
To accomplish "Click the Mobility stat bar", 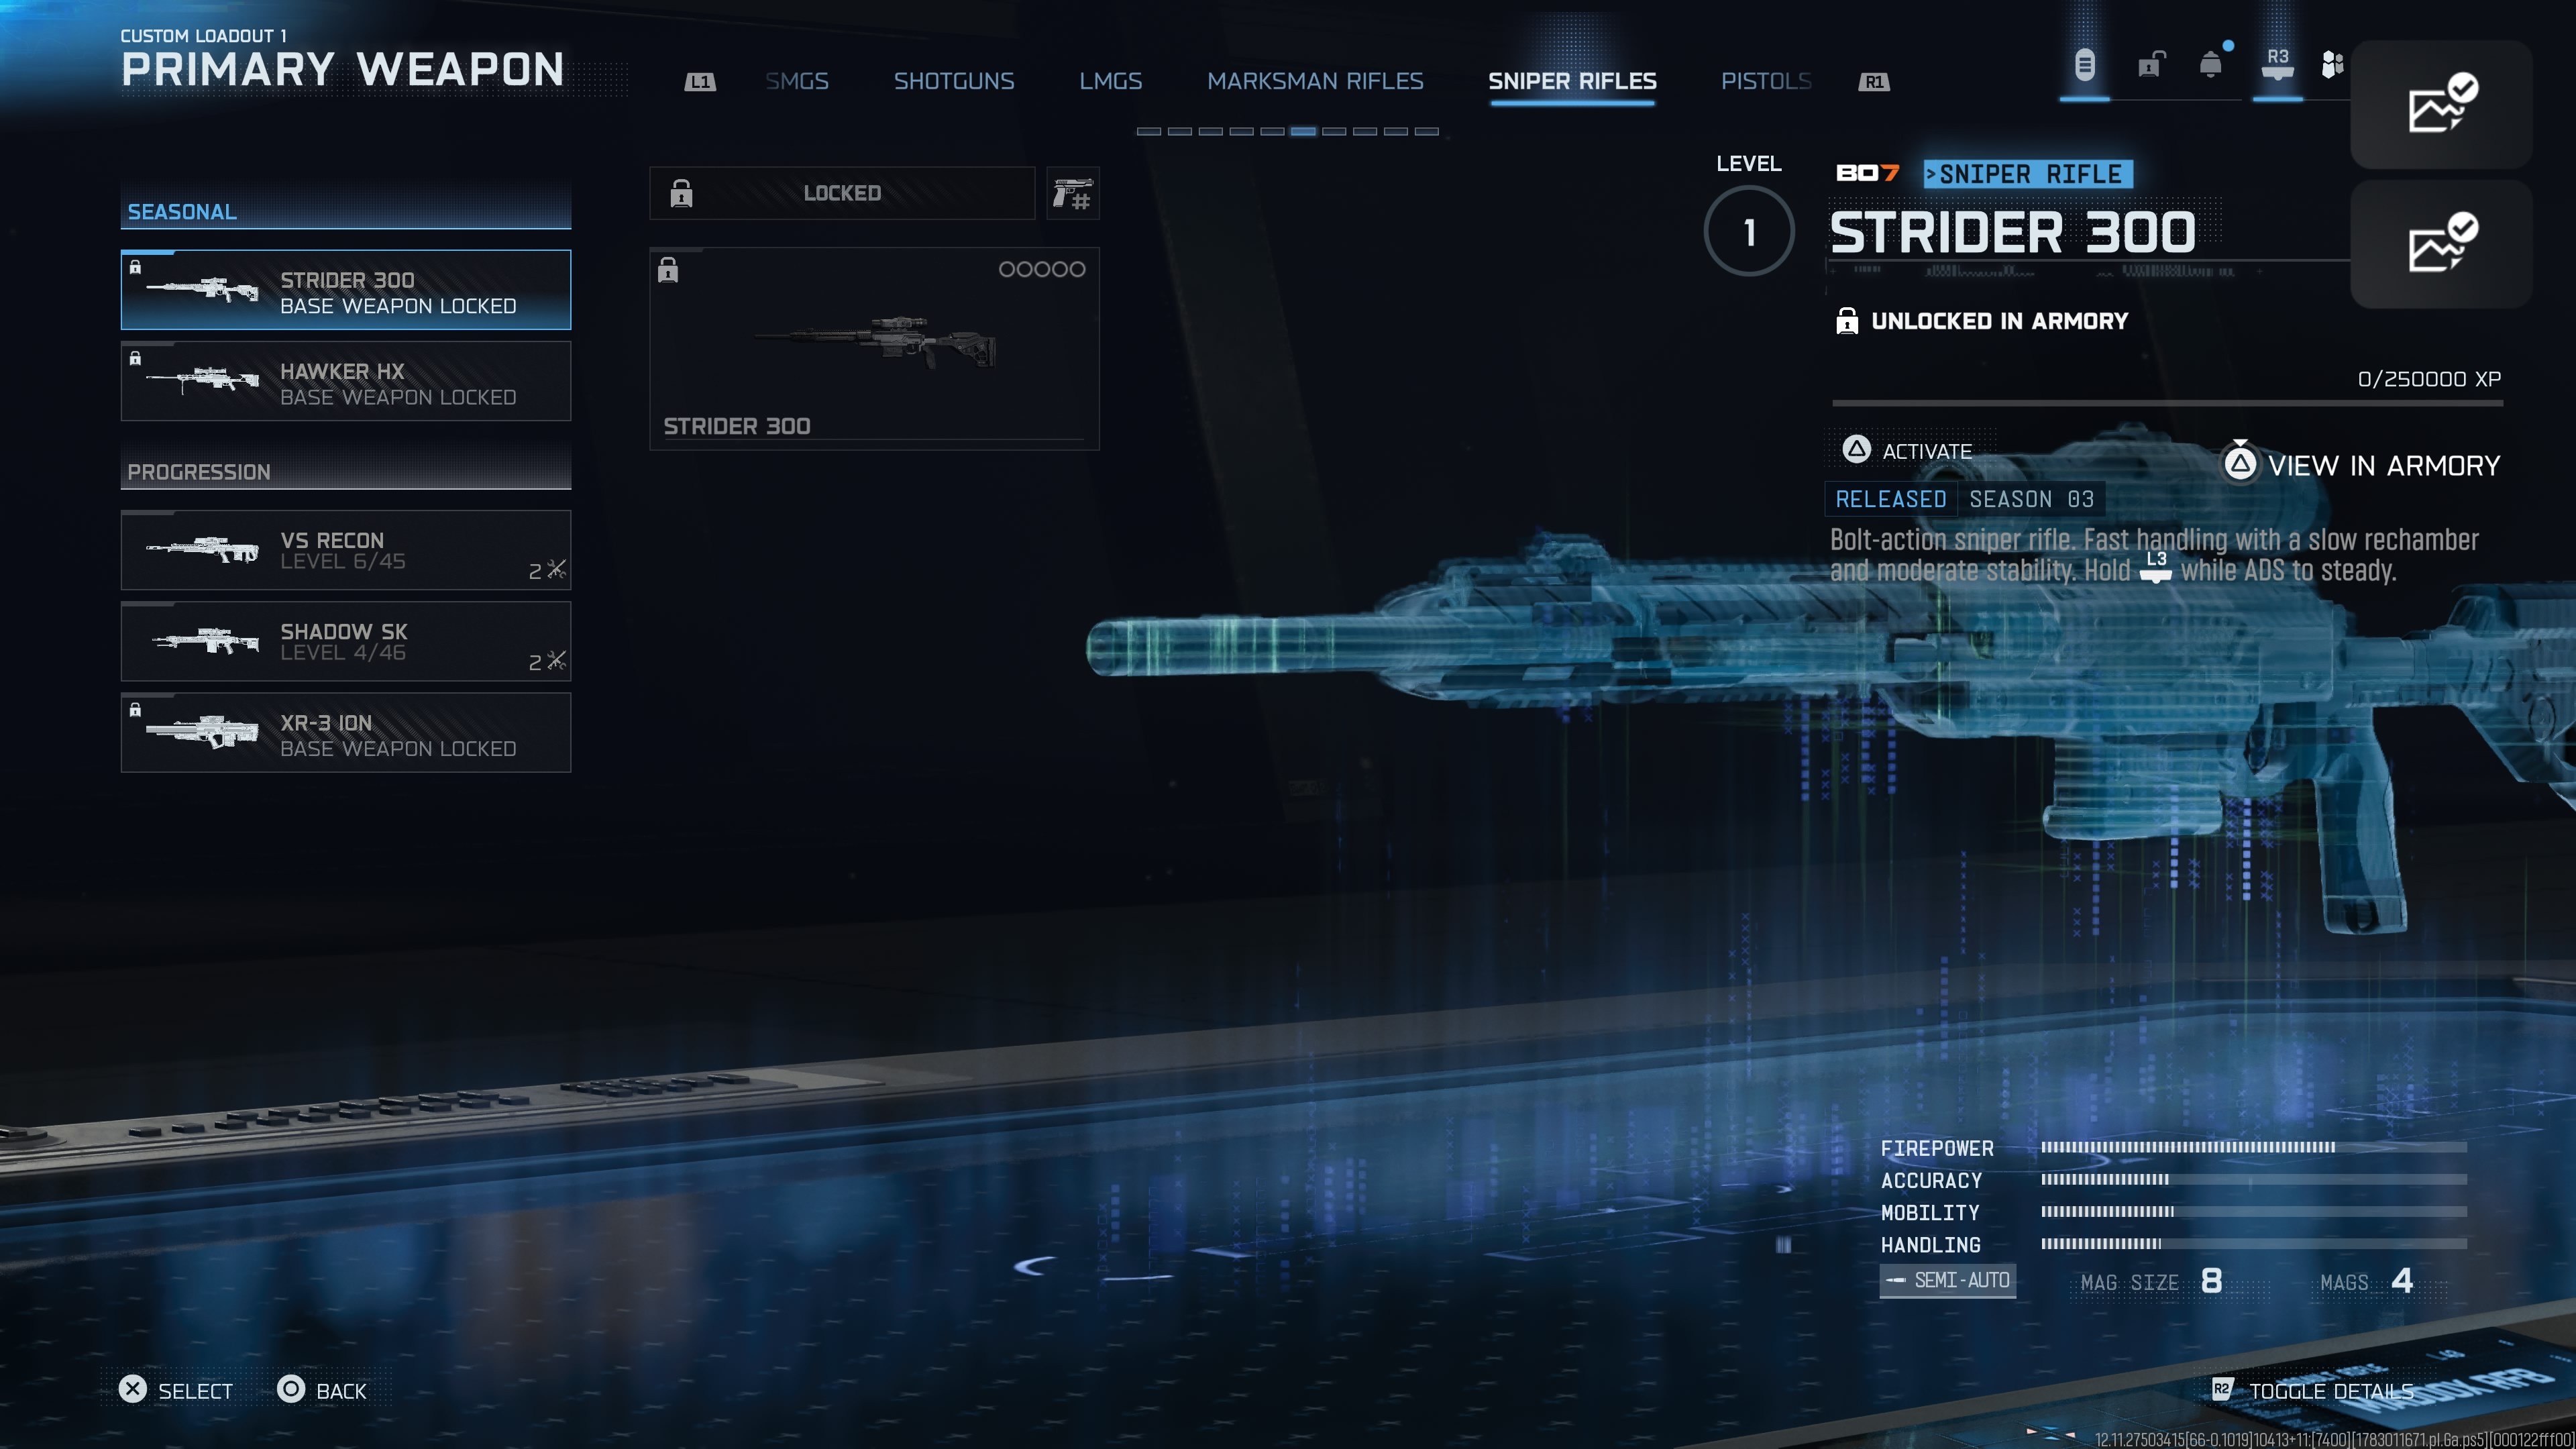I will [x=2254, y=1211].
